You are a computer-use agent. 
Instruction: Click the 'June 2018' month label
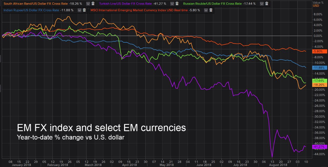click(204, 165)
